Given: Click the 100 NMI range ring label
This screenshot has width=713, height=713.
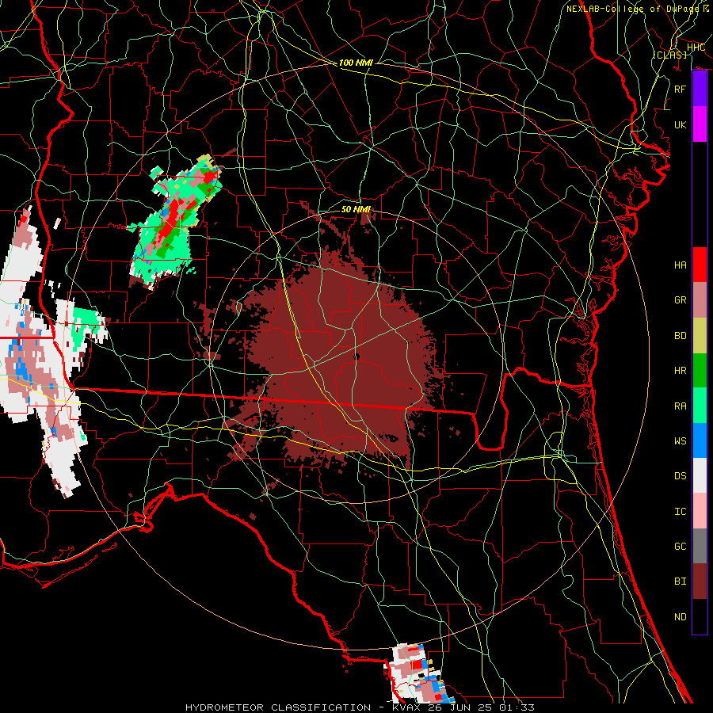Looking at the screenshot, I should click(x=356, y=63).
